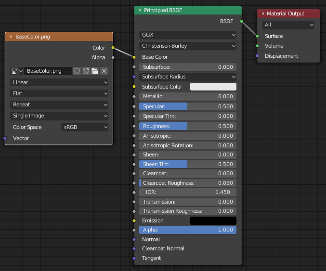Open the All target dropdown in Material Output
The height and width of the screenshot is (271, 326).
288,25
